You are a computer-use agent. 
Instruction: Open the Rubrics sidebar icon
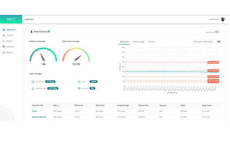point(4,41)
